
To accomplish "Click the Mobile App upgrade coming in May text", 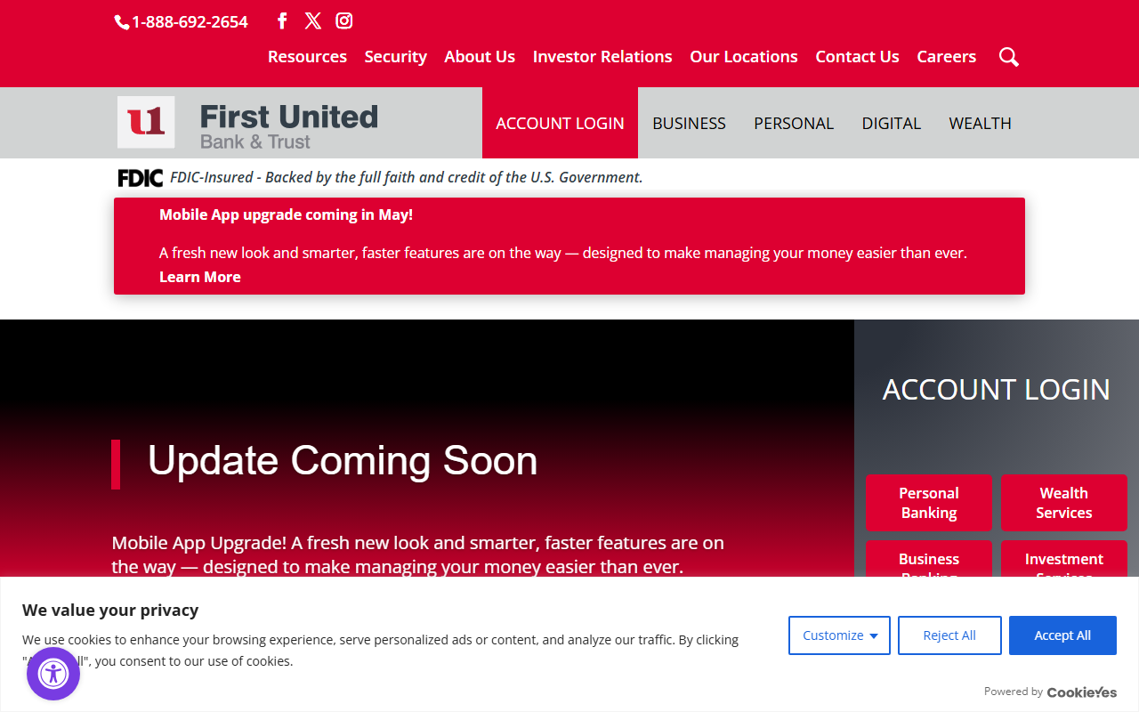I will click(286, 214).
